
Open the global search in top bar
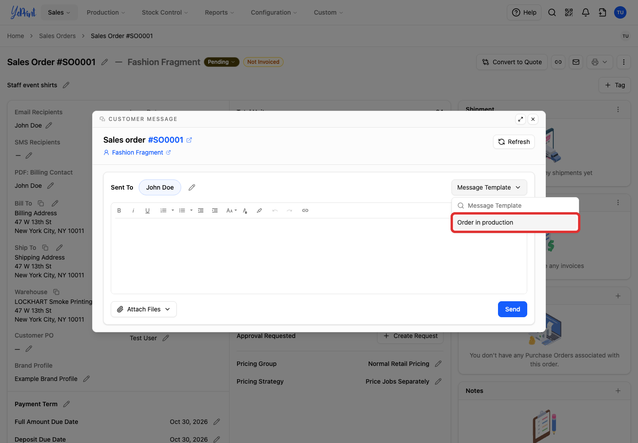point(552,12)
